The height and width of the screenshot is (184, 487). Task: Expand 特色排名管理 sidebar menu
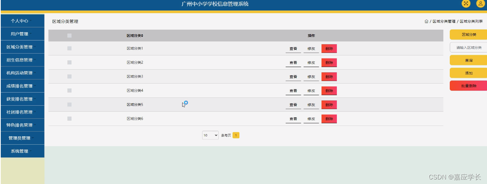click(x=22, y=125)
